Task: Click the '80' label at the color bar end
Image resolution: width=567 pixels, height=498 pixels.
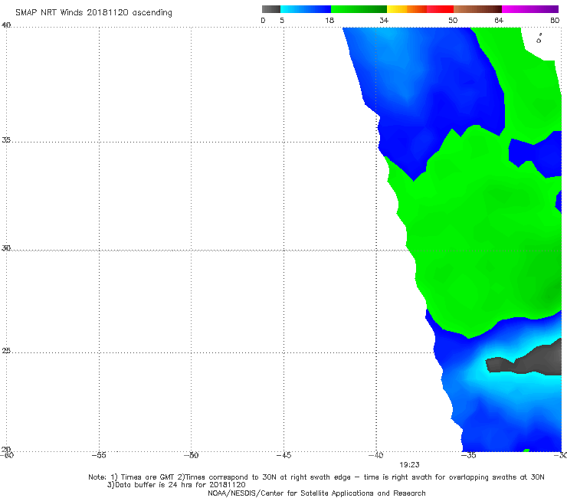Action: tap(555, 20)
